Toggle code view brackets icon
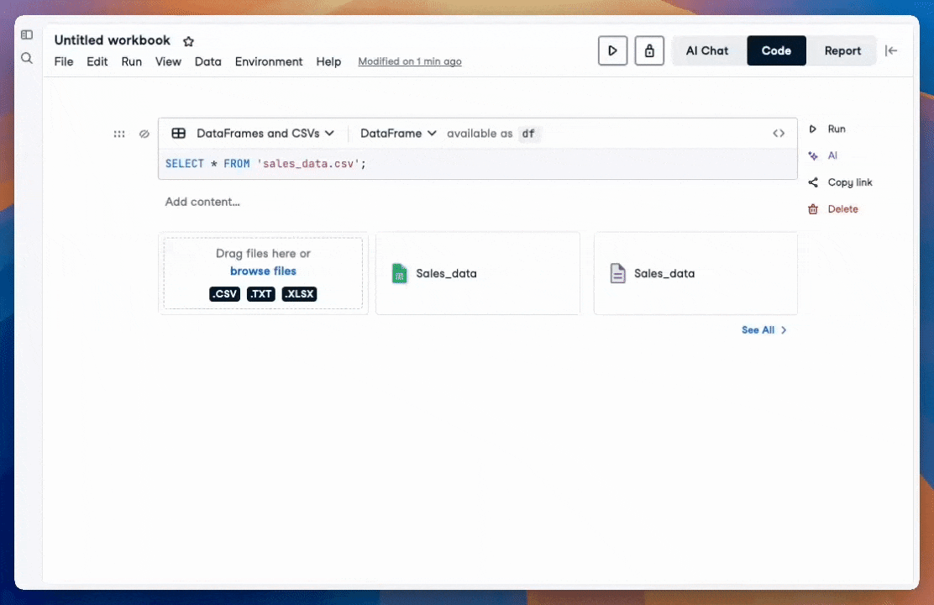The width and height of the screenshot is (934, 605). pyautogui.click(x=779, y=134)
